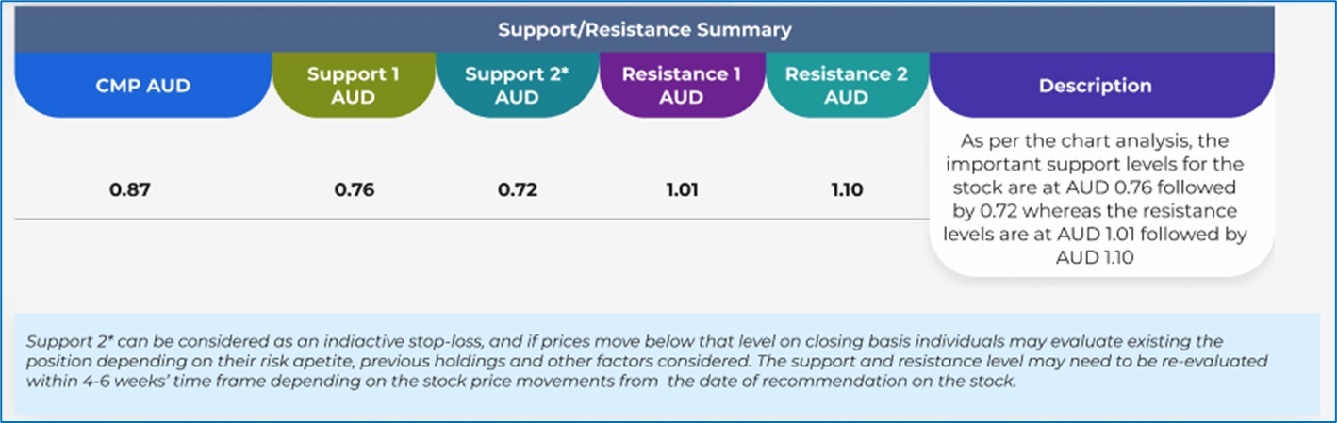The height and width of the screenshot is (423, 1337).
Task: Select the Support 1 value 0.76
Action: click(x=354, y=190)
